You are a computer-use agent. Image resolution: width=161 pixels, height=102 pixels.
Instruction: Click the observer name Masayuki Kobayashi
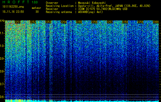tap(92, 3)
